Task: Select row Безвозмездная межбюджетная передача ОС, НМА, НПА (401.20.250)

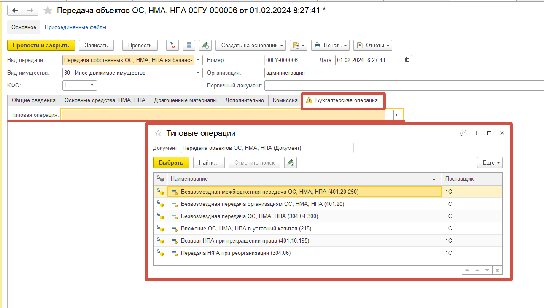Action: coord(328,192)
